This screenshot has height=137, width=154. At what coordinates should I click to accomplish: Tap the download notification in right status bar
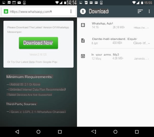[101, 3]
